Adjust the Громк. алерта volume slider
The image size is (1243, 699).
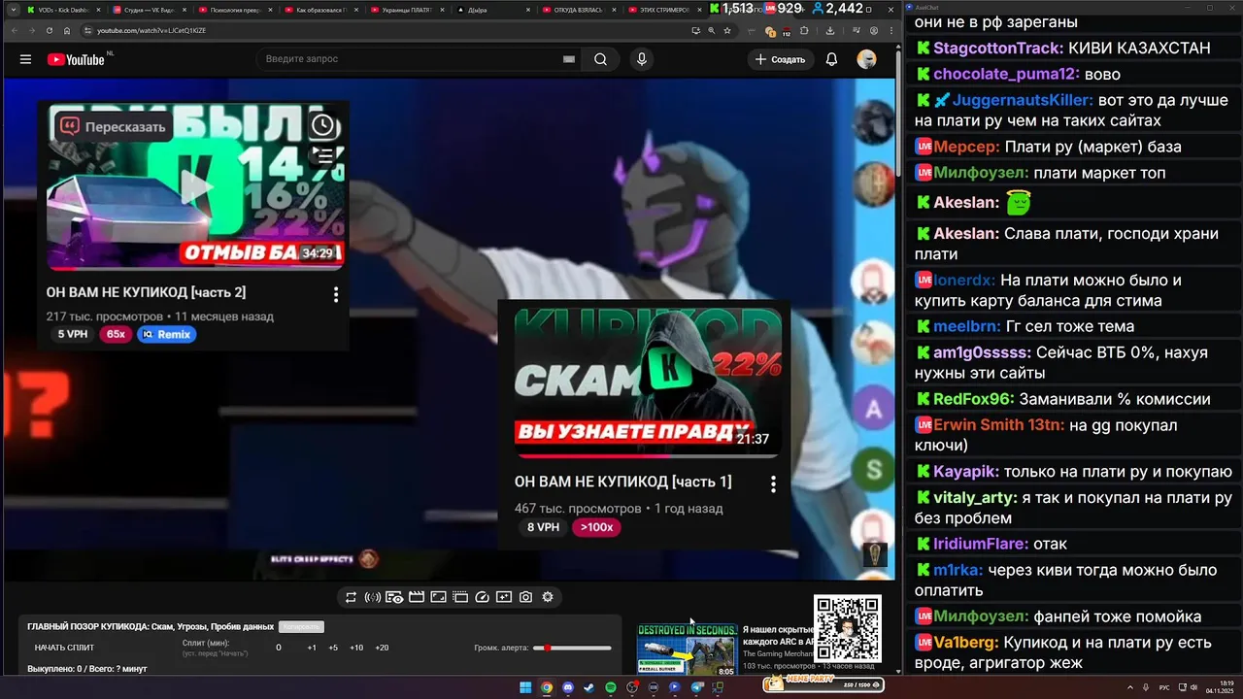click(x=574, y=648)
